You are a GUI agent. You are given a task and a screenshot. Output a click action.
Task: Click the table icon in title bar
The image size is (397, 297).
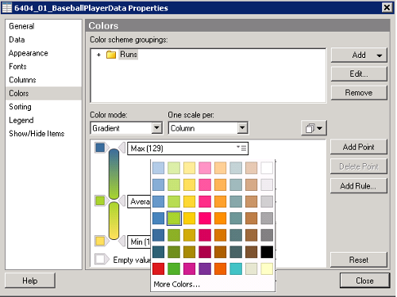click(x=7, y=8)
